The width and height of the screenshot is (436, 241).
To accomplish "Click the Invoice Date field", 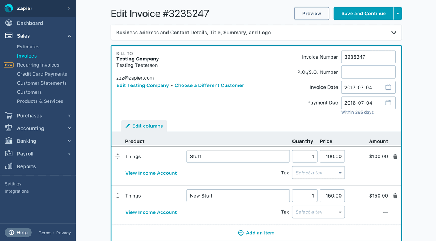I will (x=368, y=87).
